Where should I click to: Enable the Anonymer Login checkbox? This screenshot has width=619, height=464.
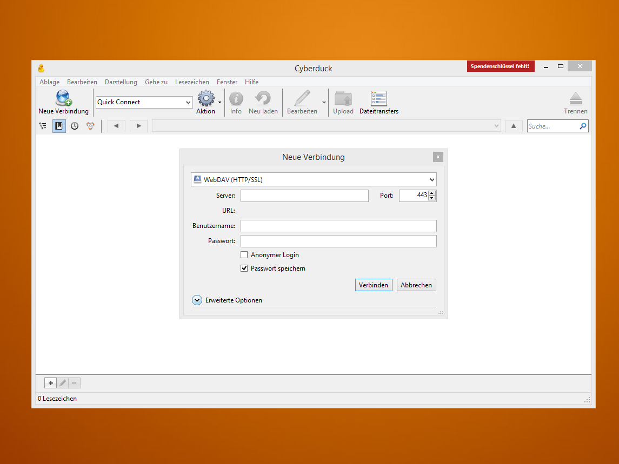[x=244, y=255]
